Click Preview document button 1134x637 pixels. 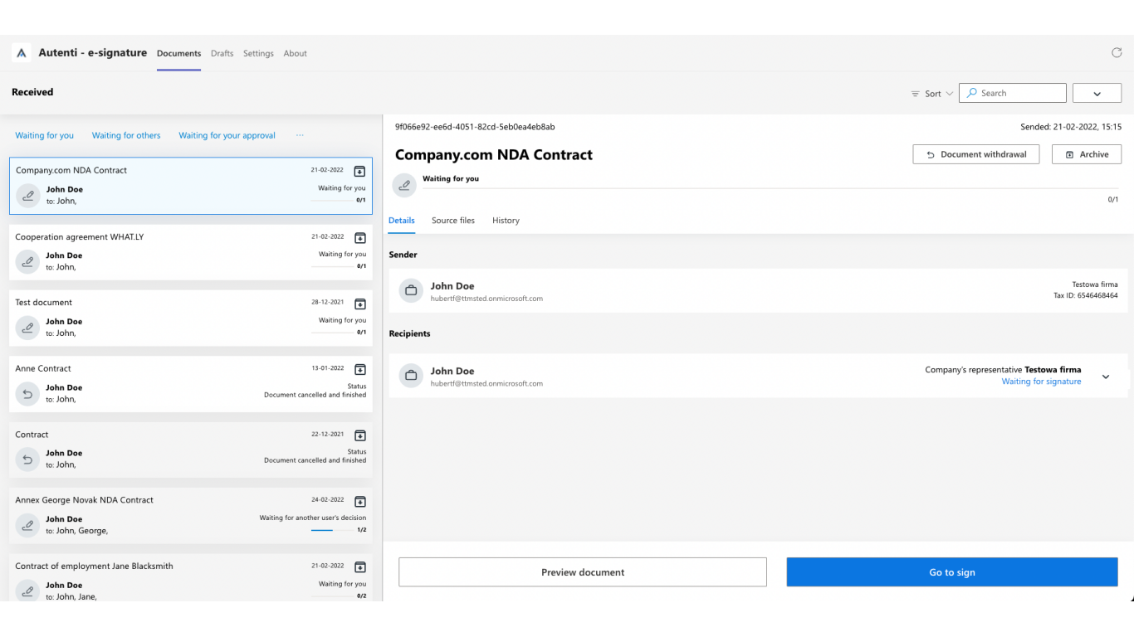click(x=583, y=572)
